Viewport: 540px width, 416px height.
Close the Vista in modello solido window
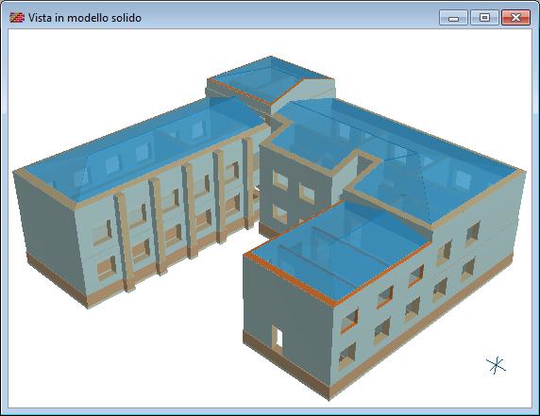(x=515, y=18)
